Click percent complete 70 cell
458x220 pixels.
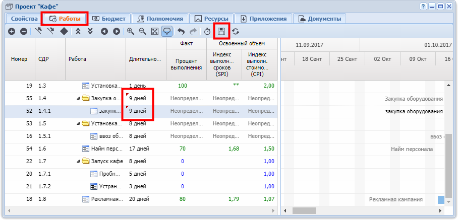click(183, 149)
